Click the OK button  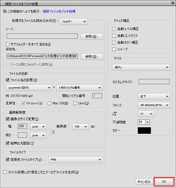coord(164,182)
